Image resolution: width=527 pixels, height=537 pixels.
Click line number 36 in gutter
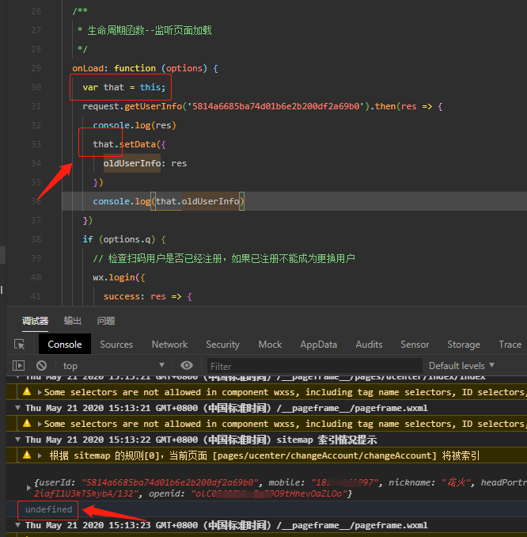[36, 201]
